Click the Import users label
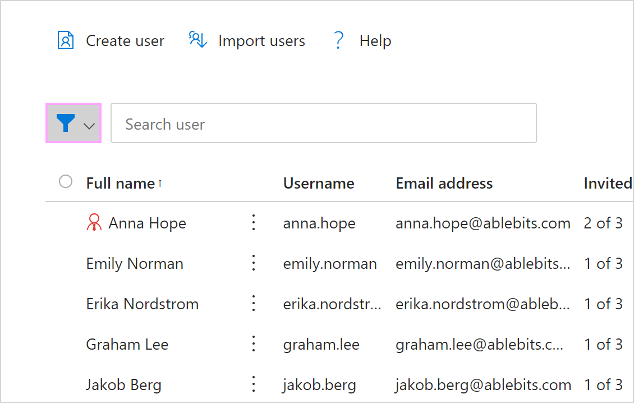This screenshot has height=403, width=634. pyautogui.click(x=261, y=41)
